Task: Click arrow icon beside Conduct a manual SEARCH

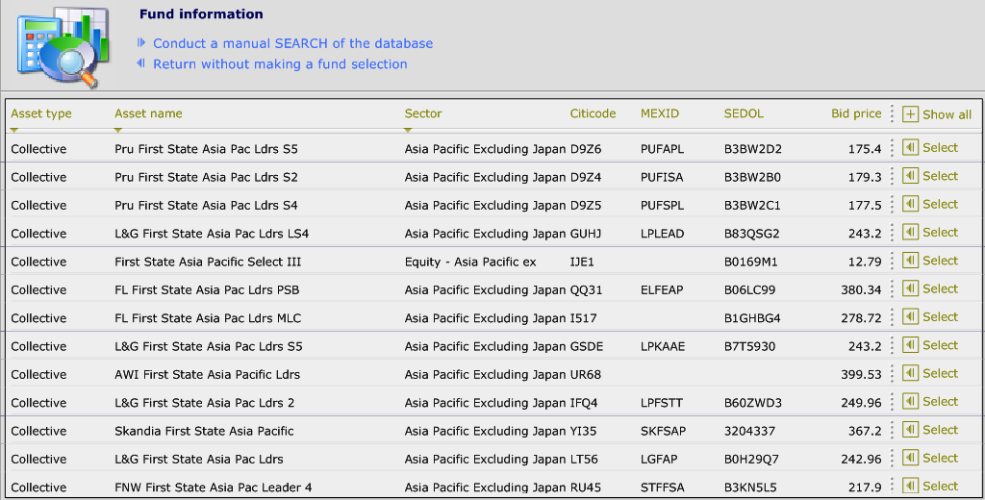Action: point(141,42)
